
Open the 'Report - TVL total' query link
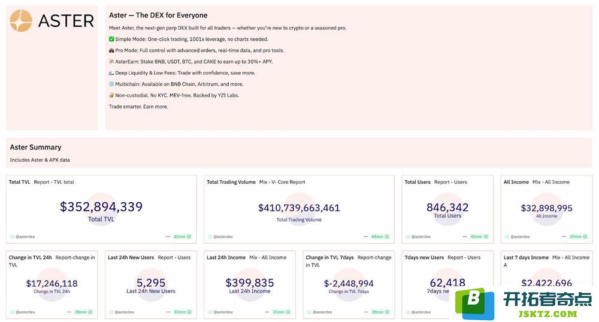tap(54, 182)
